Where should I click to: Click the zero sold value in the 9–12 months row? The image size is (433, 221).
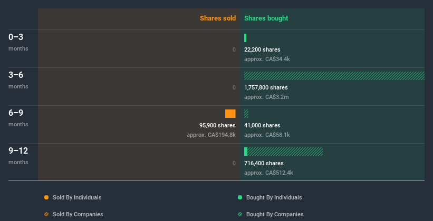point(234,163)
